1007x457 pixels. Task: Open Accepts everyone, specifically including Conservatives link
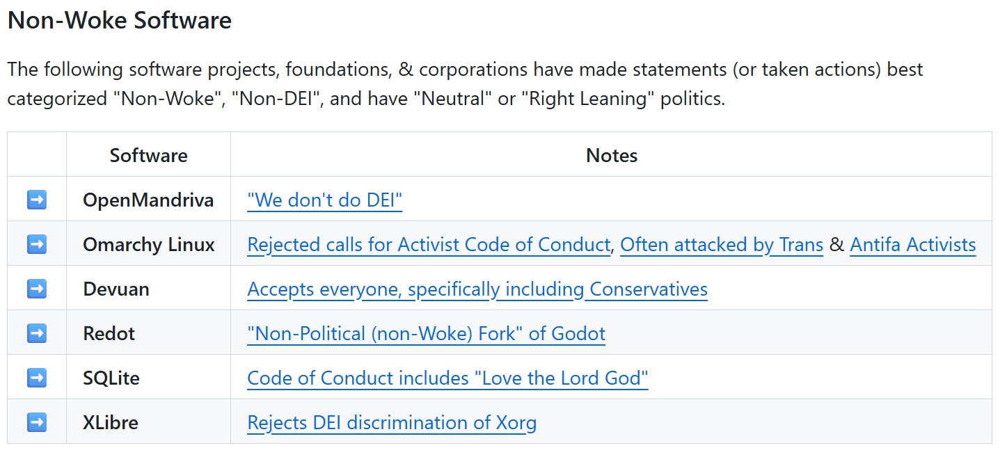click(477, 289)
